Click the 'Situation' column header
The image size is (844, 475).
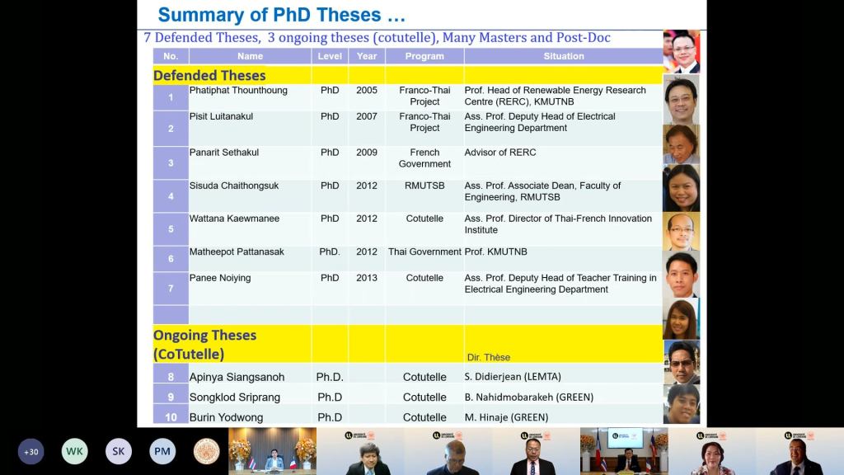[564, 56]
